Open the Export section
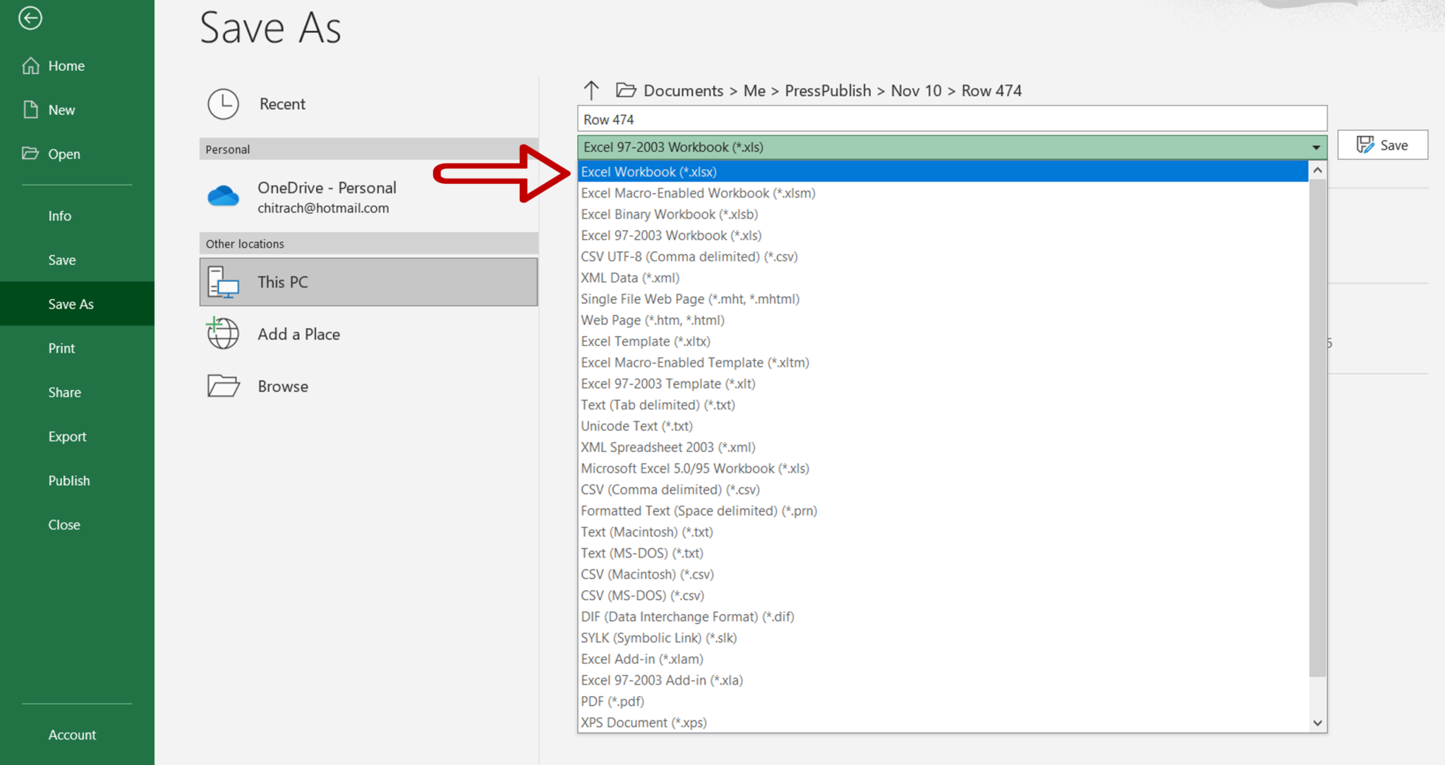 click(67, 436)
